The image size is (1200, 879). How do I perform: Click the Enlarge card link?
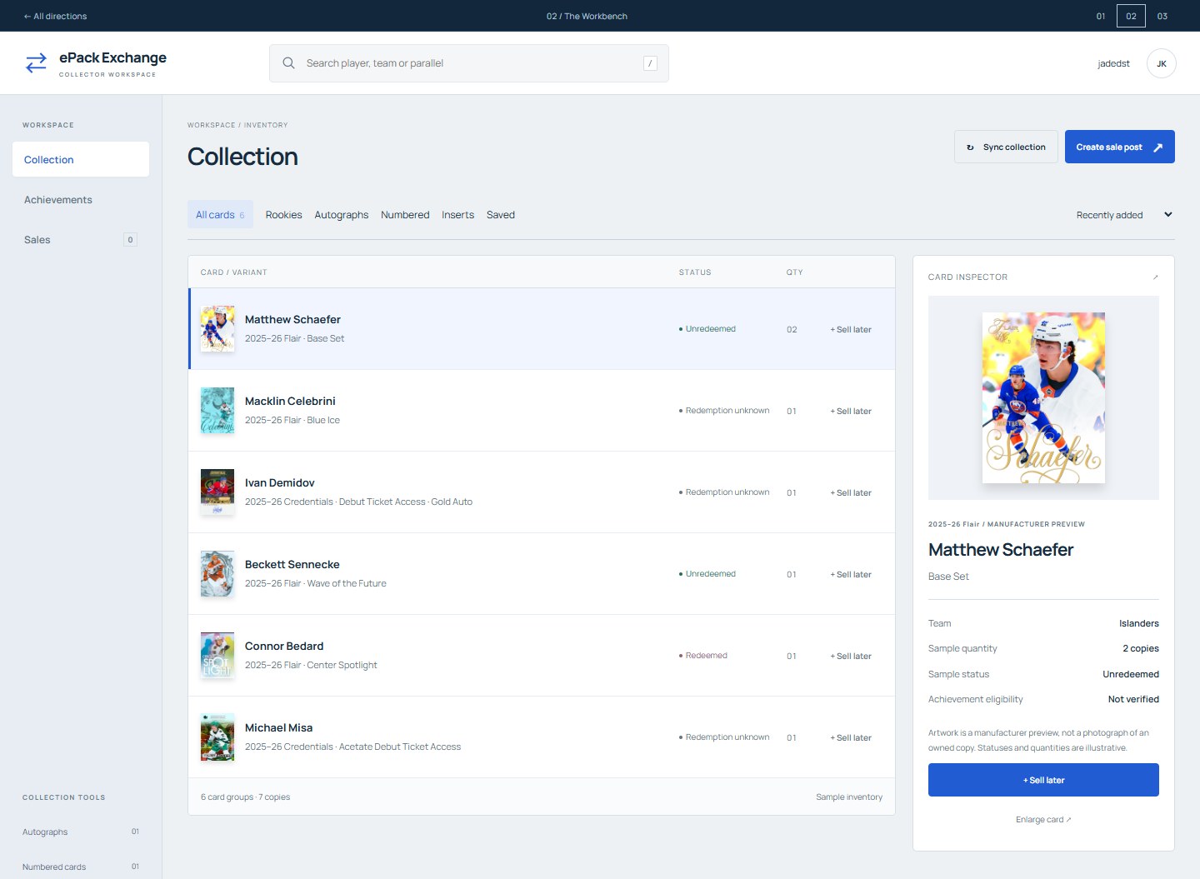1043,820
